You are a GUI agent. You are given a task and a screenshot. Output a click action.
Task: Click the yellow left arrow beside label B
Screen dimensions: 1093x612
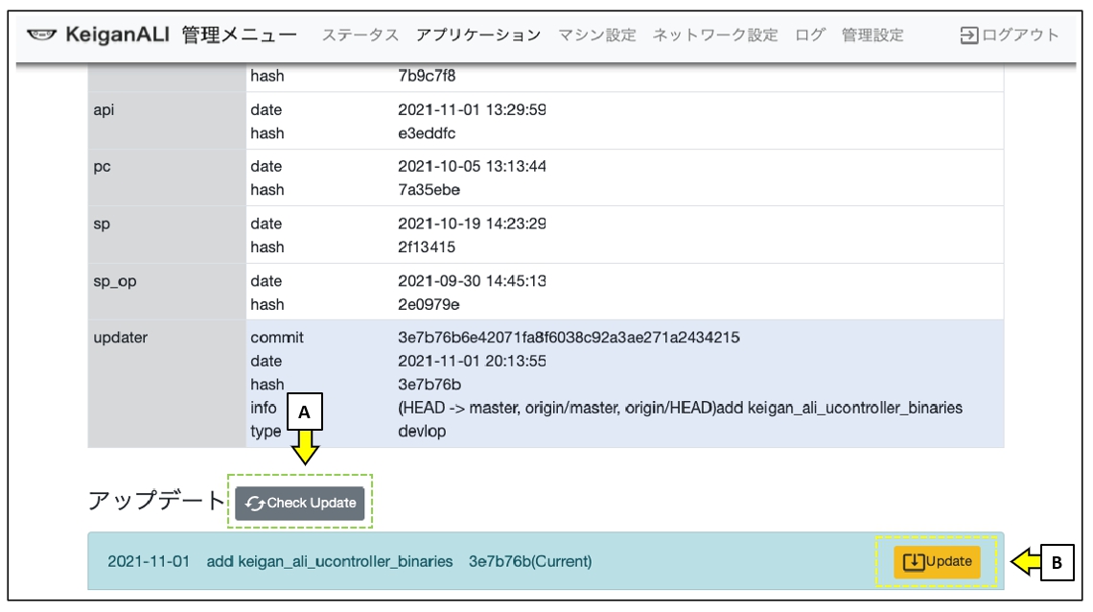tap(1027, 563)
